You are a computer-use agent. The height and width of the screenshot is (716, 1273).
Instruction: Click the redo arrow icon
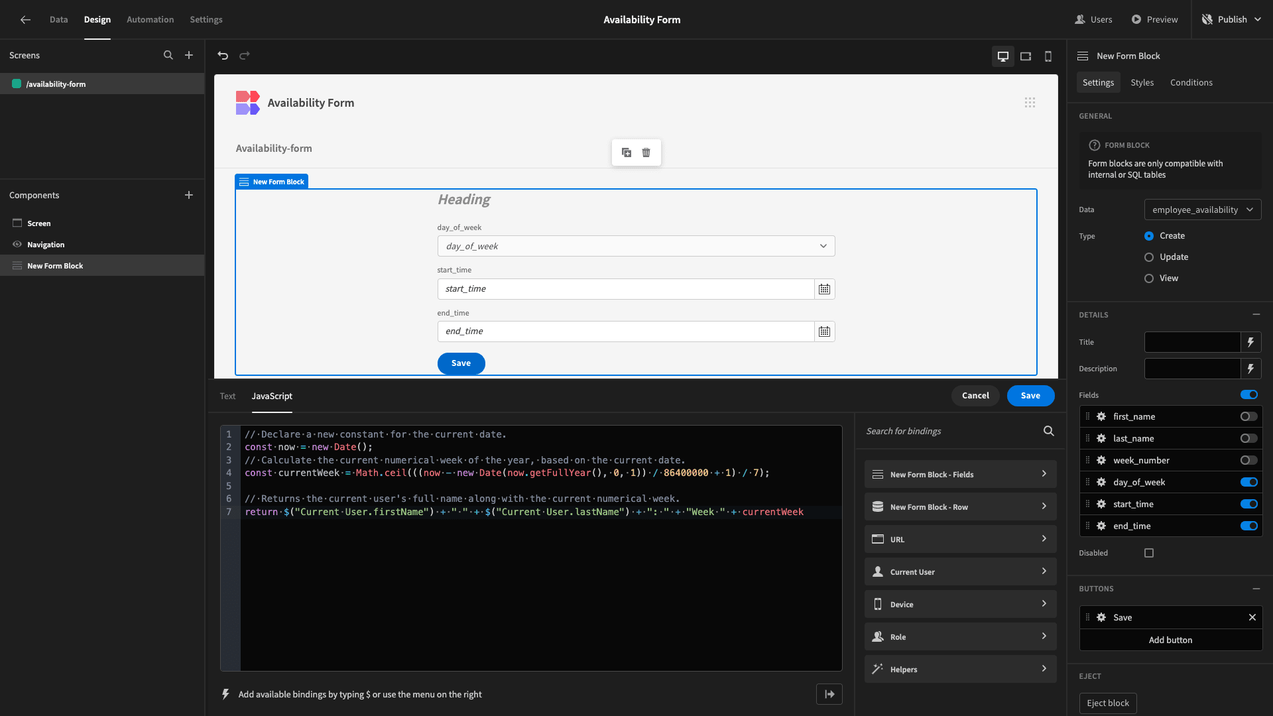point(243,55)
